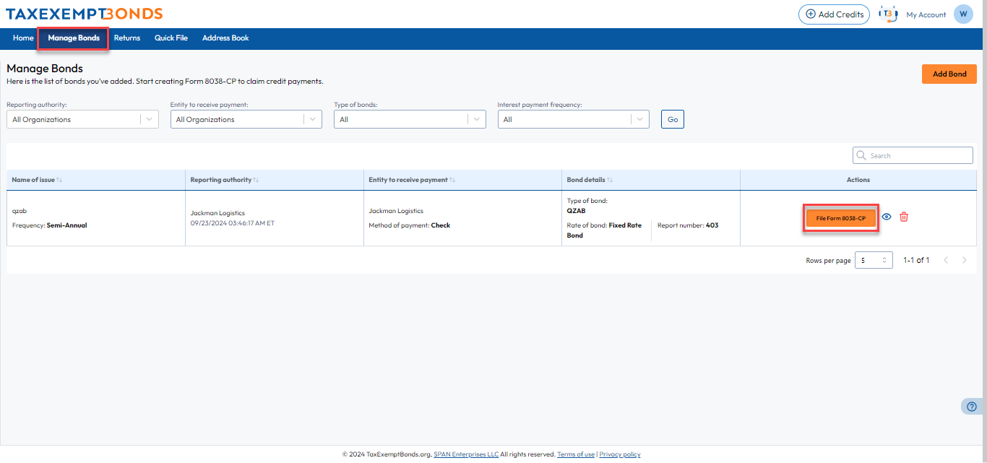
Task: Open the Returns tab
Action: tap(127, 38)
